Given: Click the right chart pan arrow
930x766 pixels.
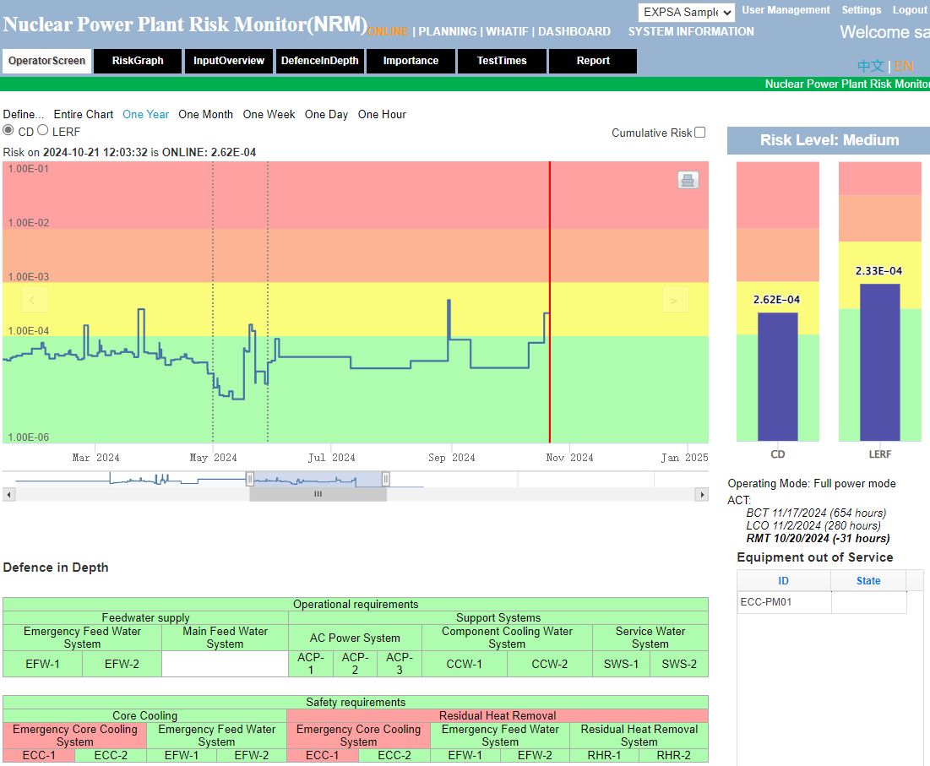Looking at the screenshot, I should 674,301.
